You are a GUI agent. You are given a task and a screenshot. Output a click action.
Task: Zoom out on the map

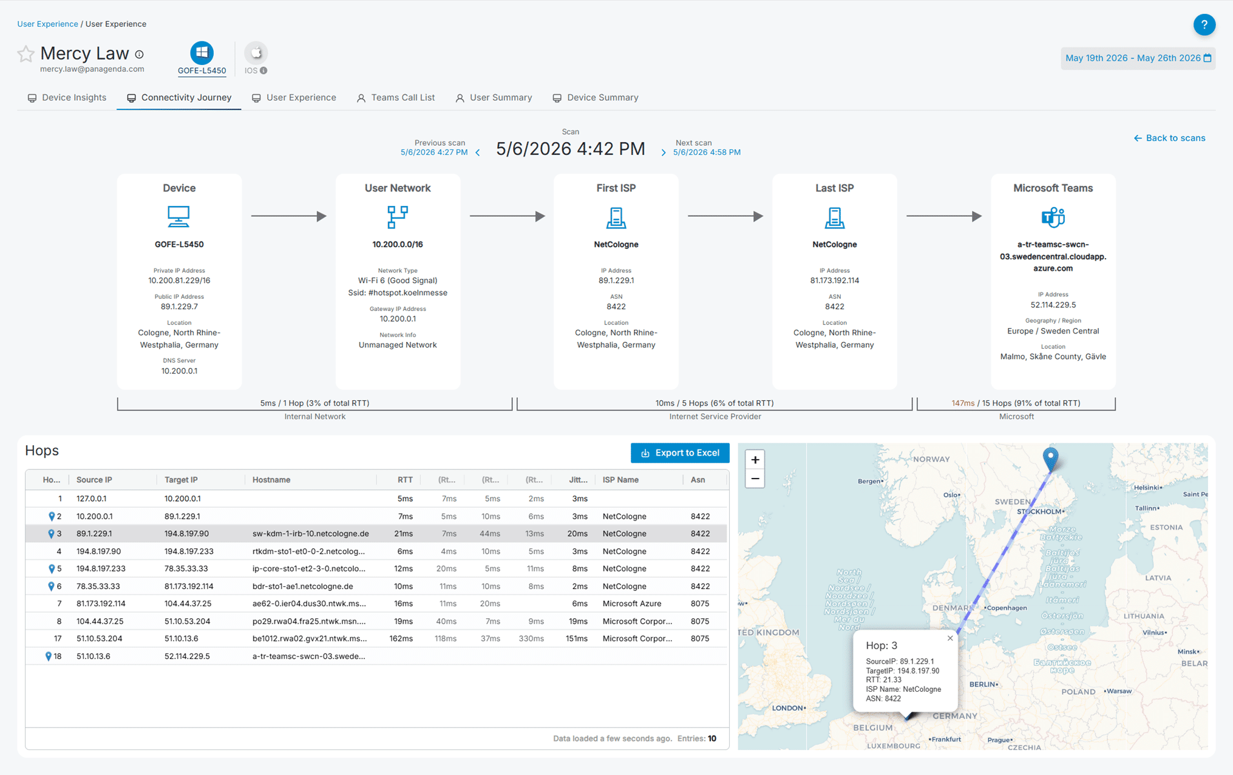[x=755, y=479]
